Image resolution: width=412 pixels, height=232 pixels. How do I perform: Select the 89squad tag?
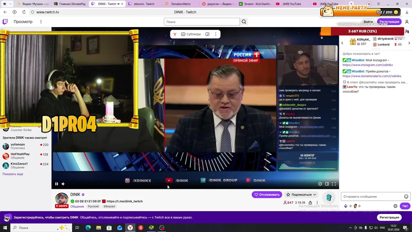click(x=109, y=206)
